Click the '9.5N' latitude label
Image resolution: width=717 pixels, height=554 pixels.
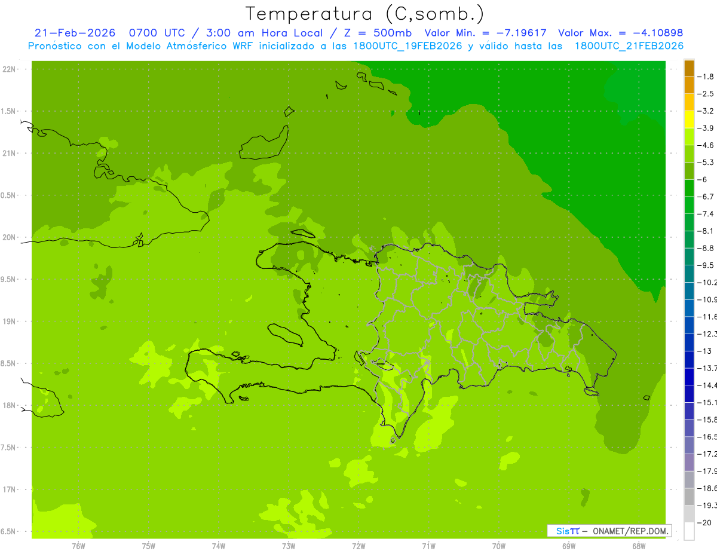click(x=8, y=280)
